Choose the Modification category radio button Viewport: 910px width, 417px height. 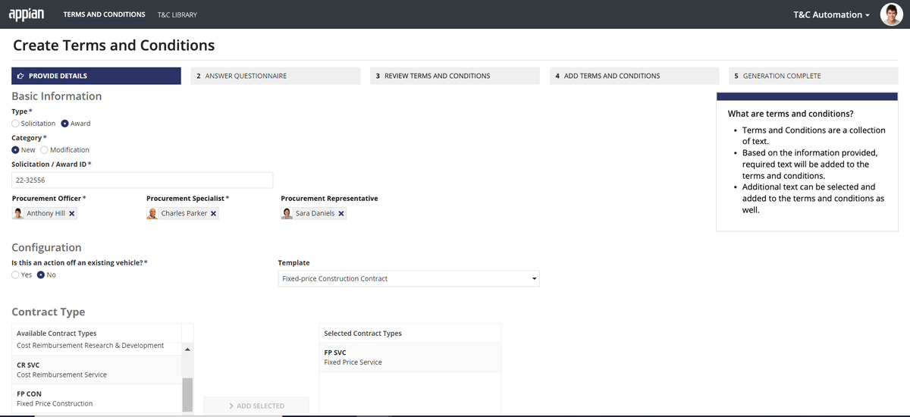click(44, 150)
